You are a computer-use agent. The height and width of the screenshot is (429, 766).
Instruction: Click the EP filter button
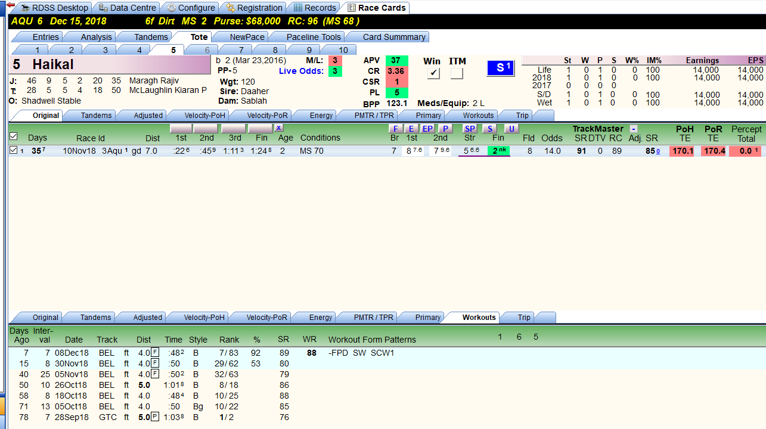pyautogui.click(x=428, y=129)
